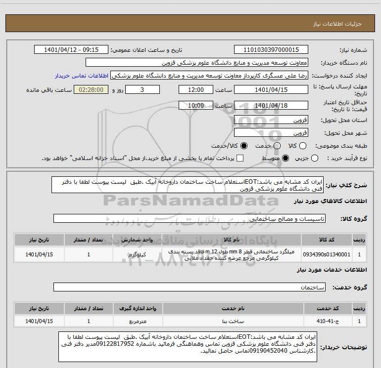Open the اطلاعات تماس خریدار link
This screenshot has width=381, height=368.
(x=82, y=76)
